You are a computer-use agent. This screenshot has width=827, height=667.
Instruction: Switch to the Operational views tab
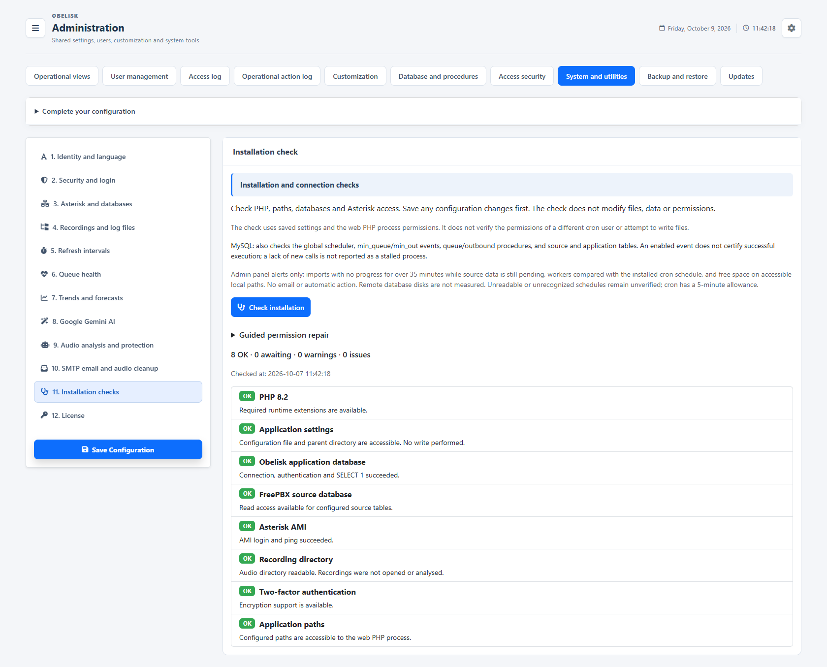pos(62,76)
